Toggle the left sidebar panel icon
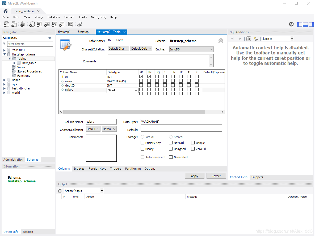315x236 pixels. (x=300, y=24)
